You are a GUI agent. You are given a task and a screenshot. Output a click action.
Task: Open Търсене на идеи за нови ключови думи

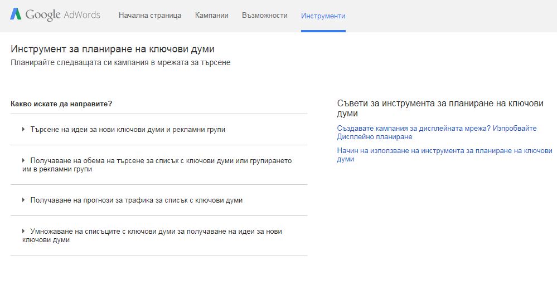tap(128, 130)
